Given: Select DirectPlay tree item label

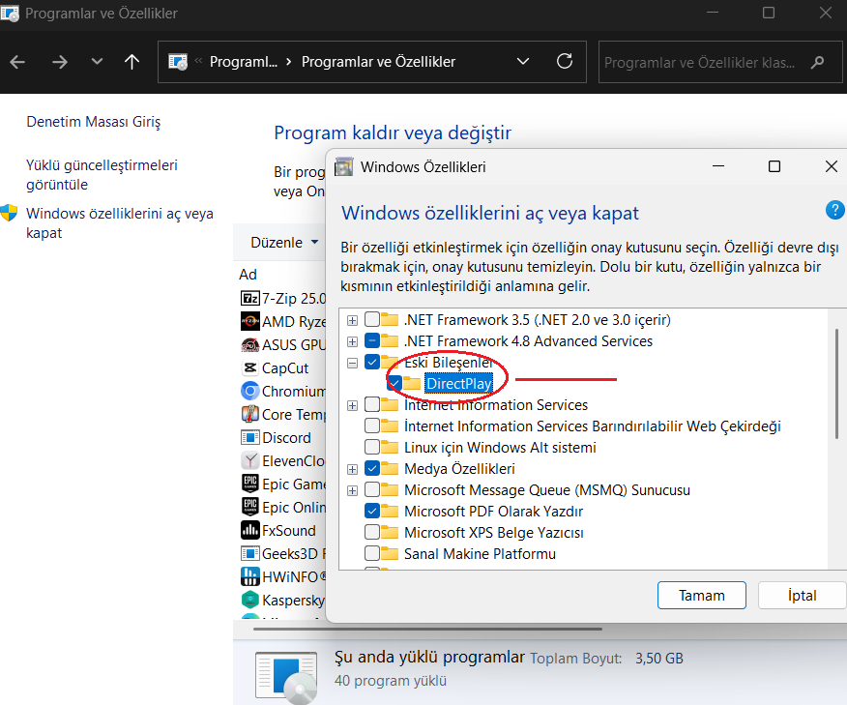Looking at the screenshot, I should 458,384.
